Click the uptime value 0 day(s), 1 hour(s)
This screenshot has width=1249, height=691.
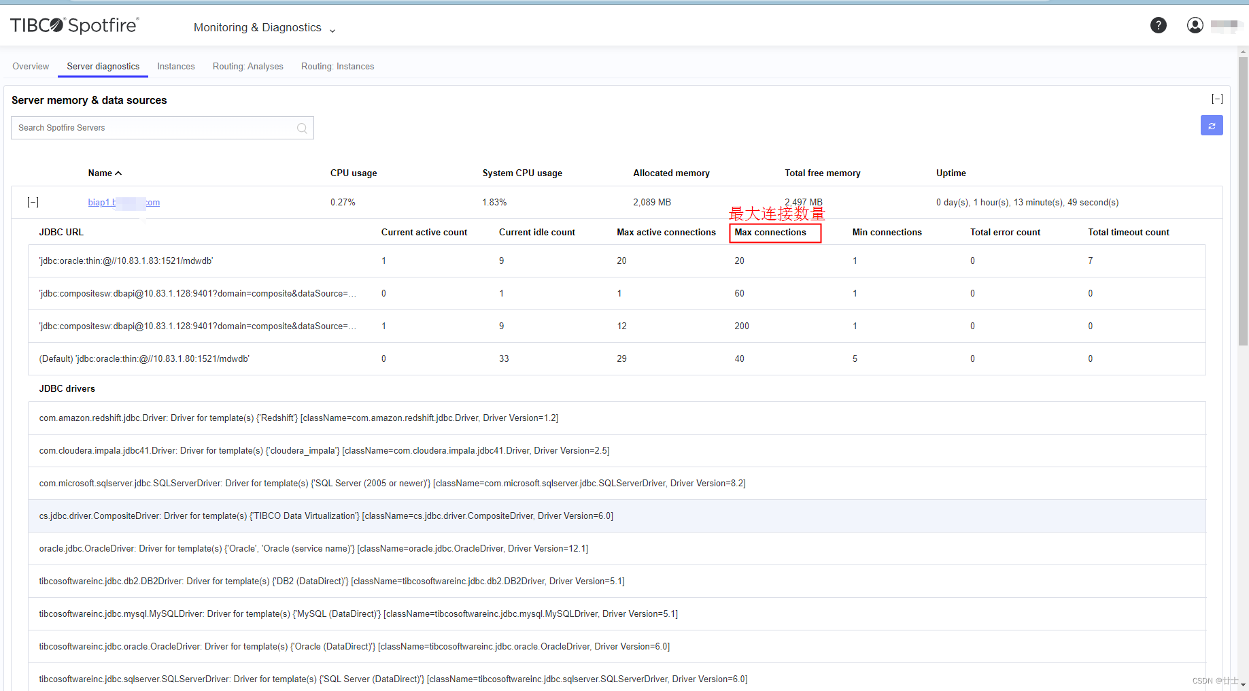point(1027,203)
